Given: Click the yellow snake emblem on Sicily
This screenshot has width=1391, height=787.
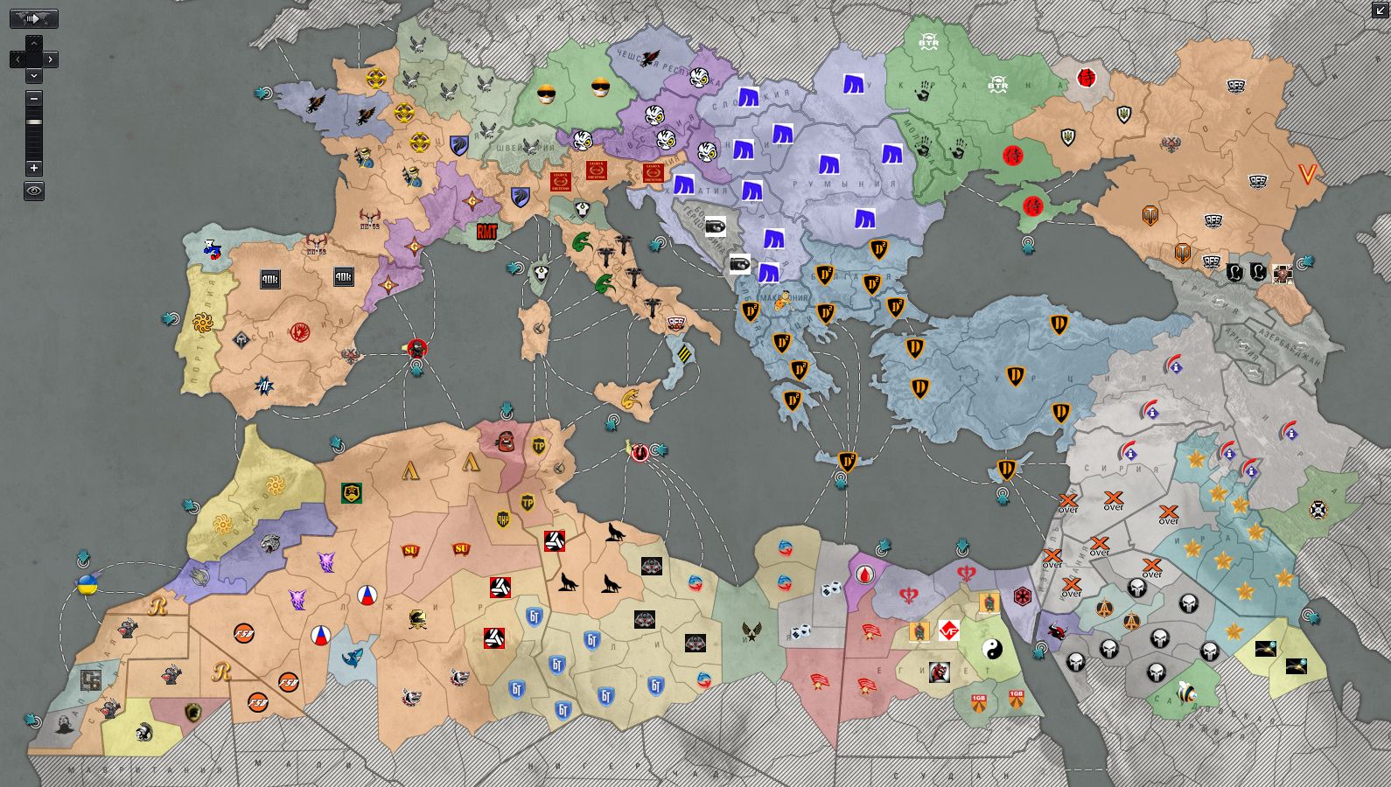Looking at the screenshot, I should coord(631,398).
